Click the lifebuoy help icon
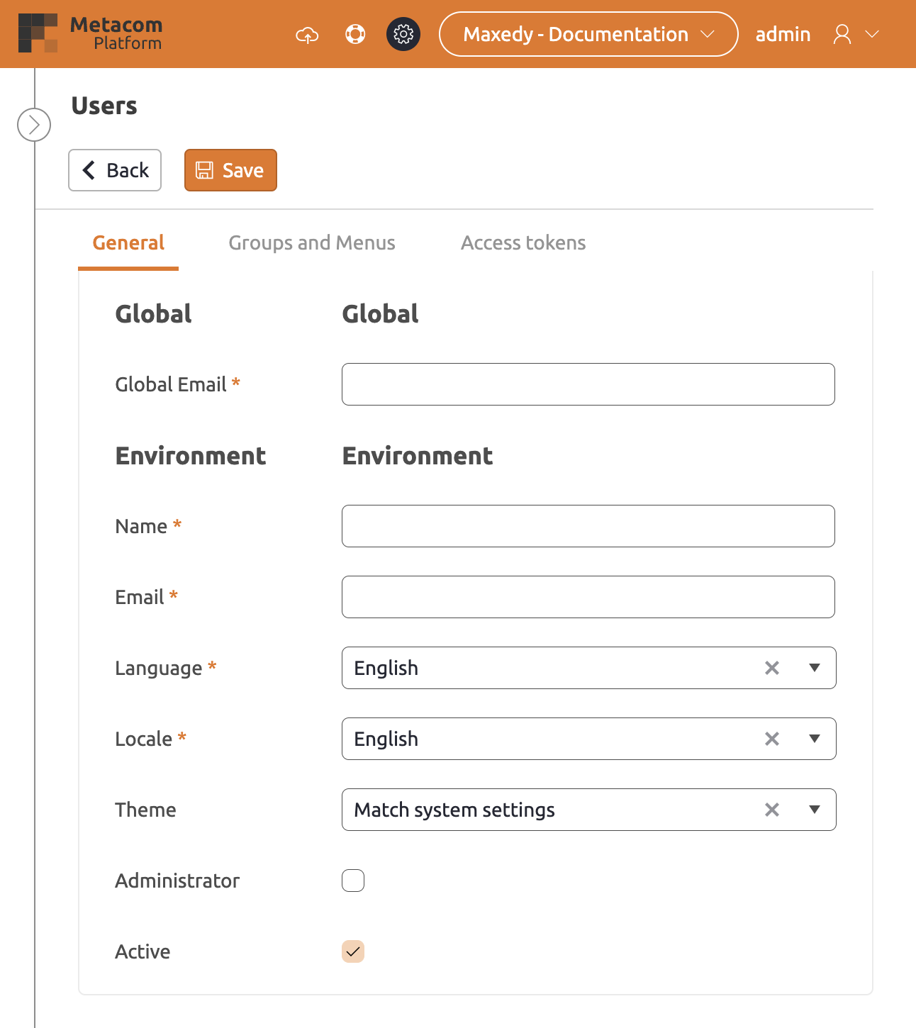The height and width of the screenshot is (1028, 916). (355, 34)
